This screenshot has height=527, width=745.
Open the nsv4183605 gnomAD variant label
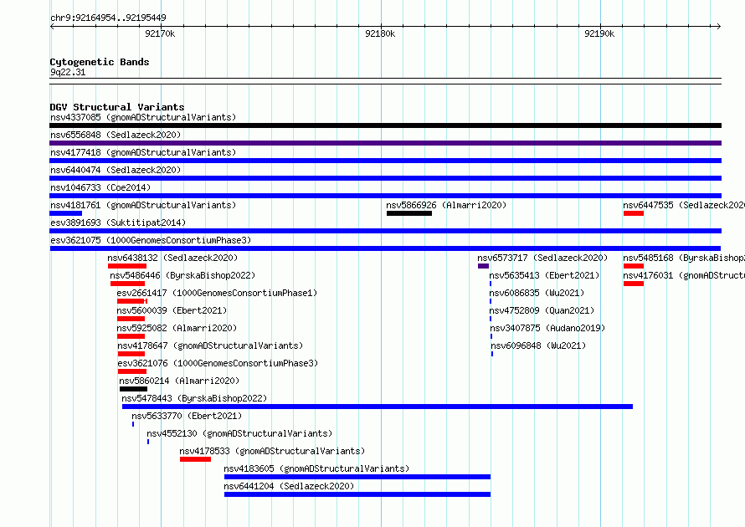click(x=316, y=468)
